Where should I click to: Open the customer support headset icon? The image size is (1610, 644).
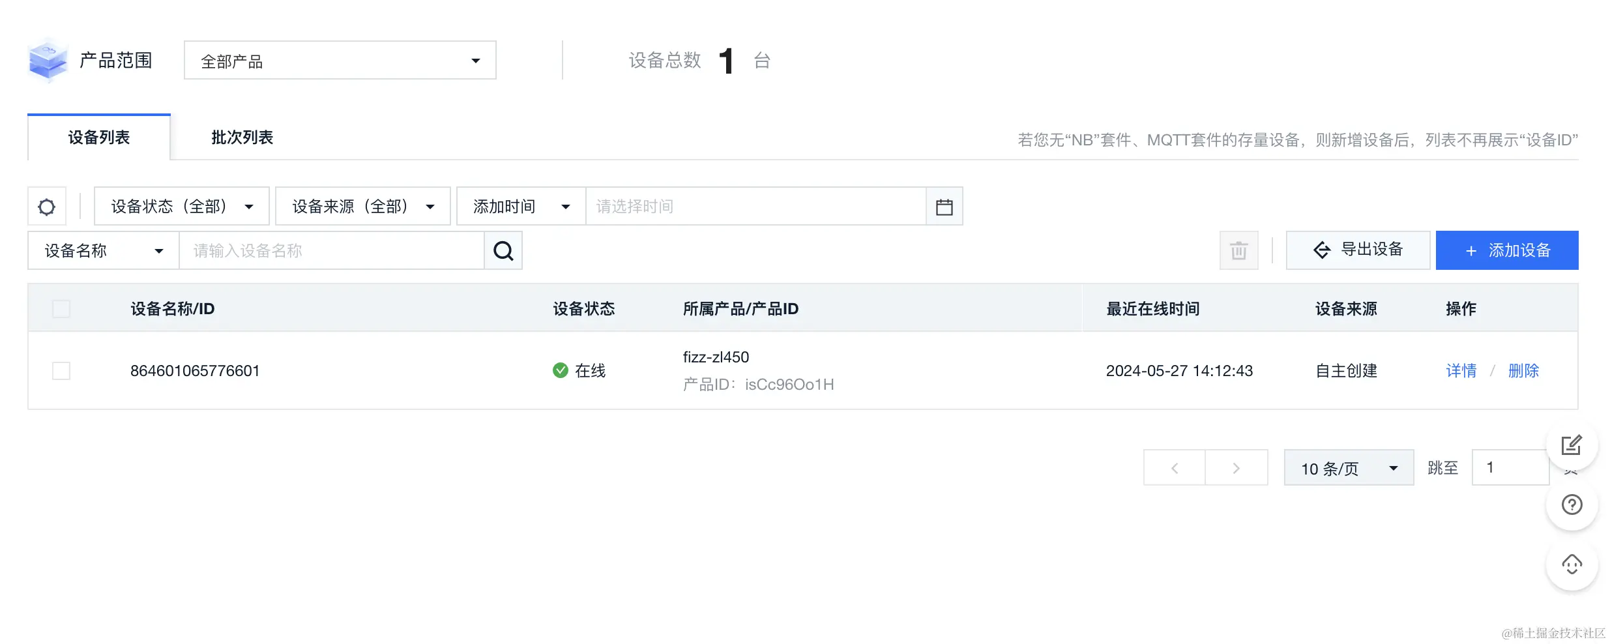point(1572,564)
